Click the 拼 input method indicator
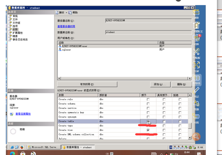The width and height of the screenshot is (222, 155). pos(112,154)
